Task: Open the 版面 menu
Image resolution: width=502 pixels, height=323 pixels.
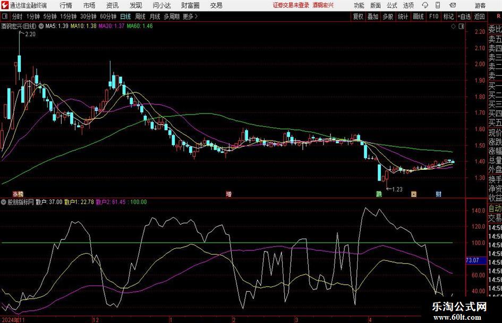Action: click(x=376, y=5)
